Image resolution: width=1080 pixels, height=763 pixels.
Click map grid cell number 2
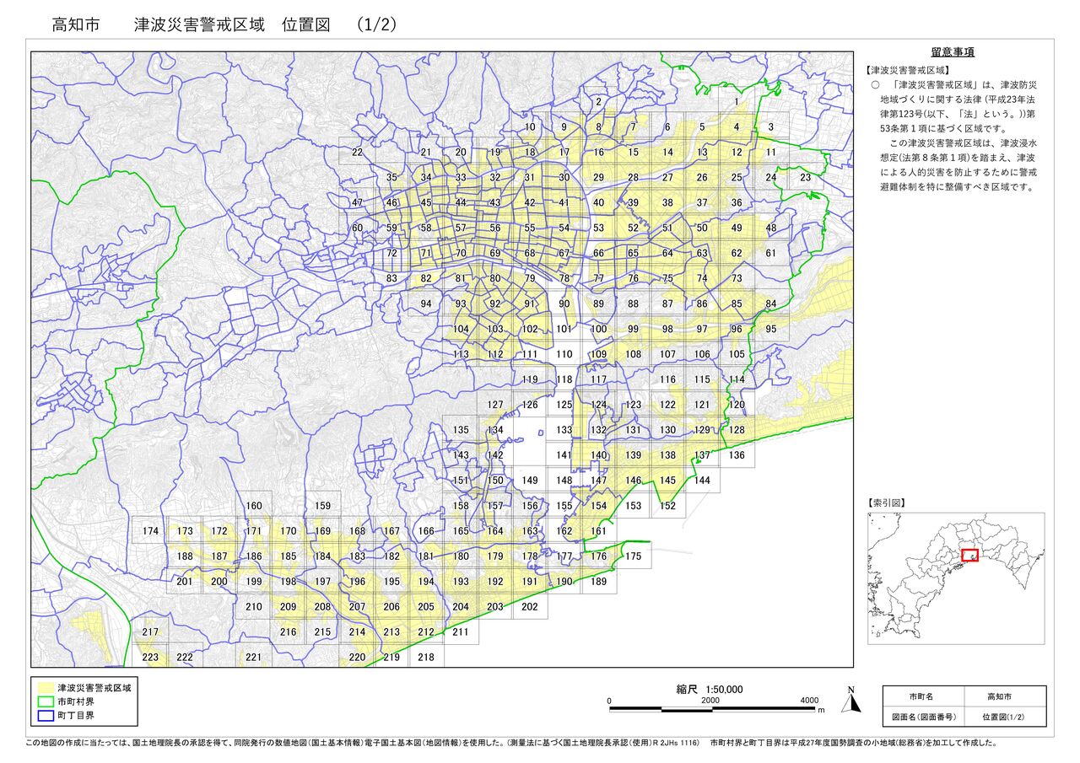tap(599, 102)
